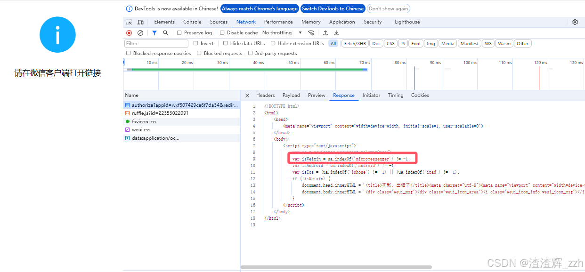Filter requests by Other
Viewport: 585px width, 272px height.
click(522, 43)
